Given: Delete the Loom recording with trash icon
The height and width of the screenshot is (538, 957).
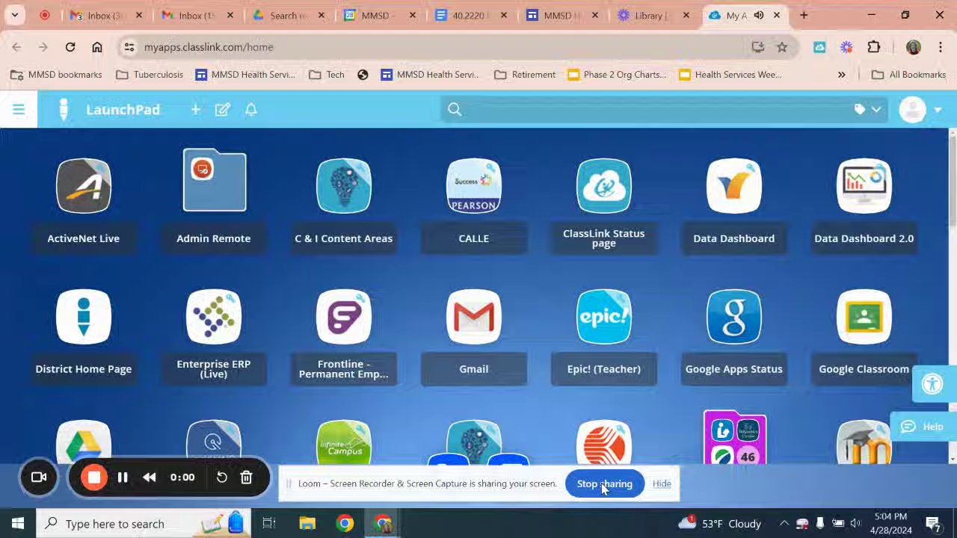Looking at the screenshot, I should pos(246,477).
